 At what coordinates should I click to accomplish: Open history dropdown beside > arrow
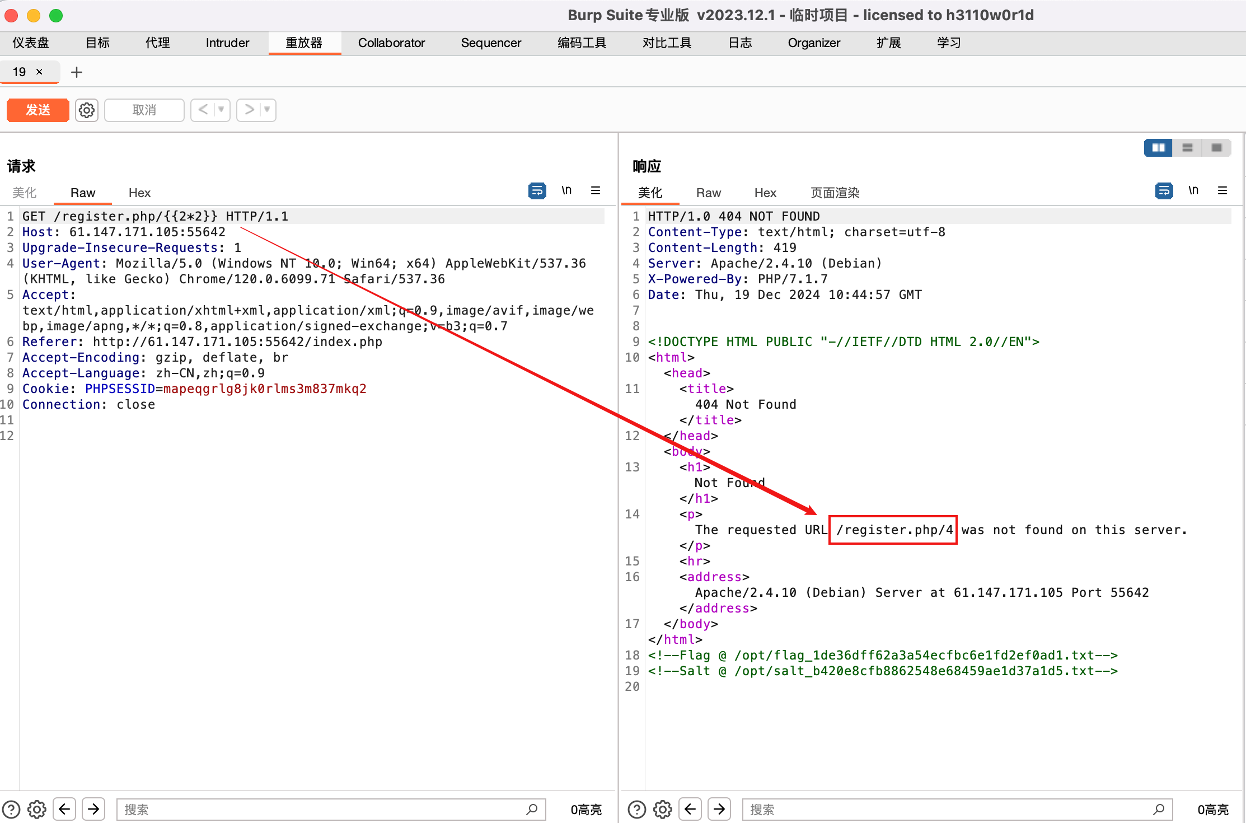tap(268, 110)
